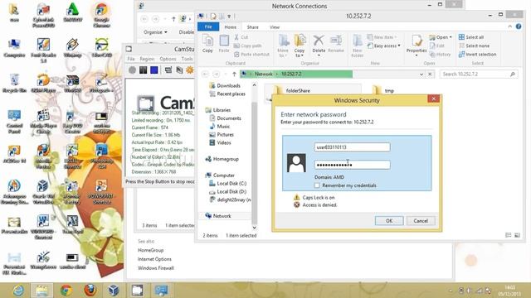
Task: Select Homegroup in the navigation pane
Action: [x=222, y=159]
